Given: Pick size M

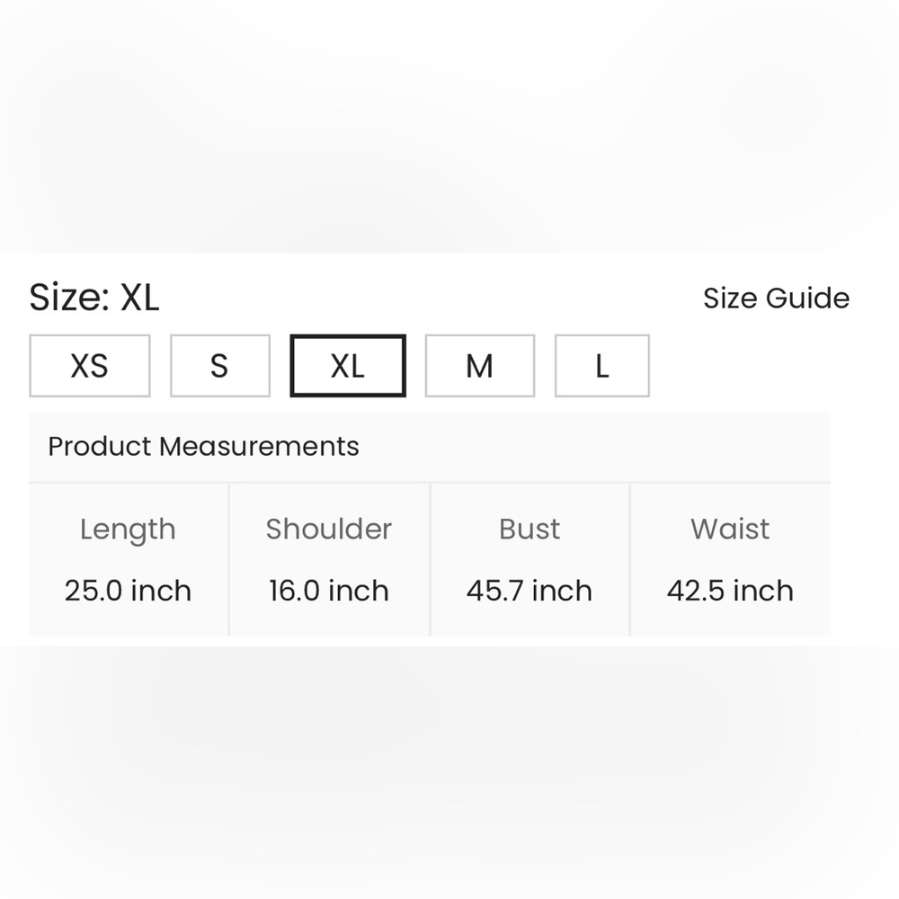Looking at the screenshot, I should pyautogui.click(x=480, y=366).
